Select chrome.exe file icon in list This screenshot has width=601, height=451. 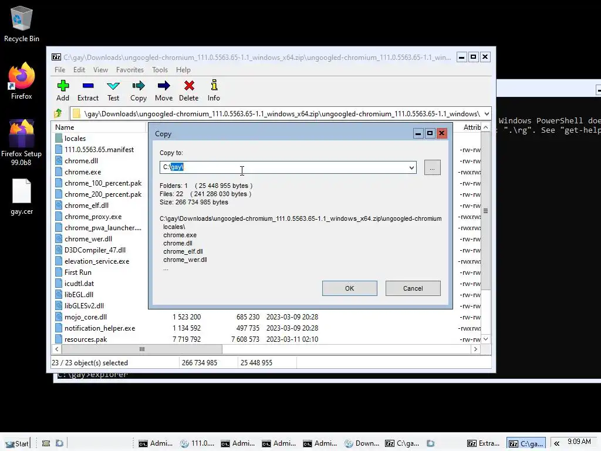tap(59, 172)
